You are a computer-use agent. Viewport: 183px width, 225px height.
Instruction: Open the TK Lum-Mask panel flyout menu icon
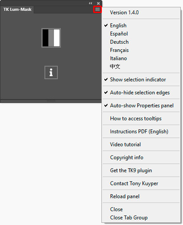(x=98, y=10)
